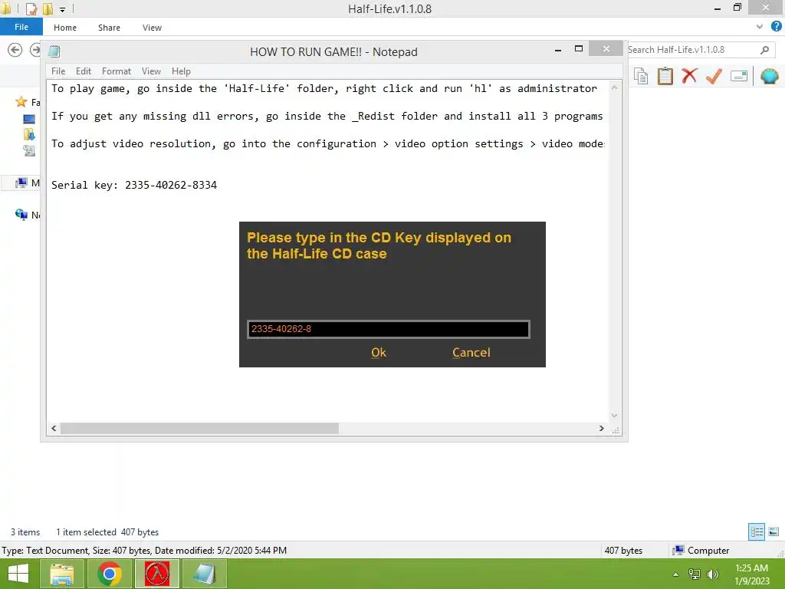Click the orange checkmark Properties icon
The image size is (785, 589).
(x=714, y=76)
